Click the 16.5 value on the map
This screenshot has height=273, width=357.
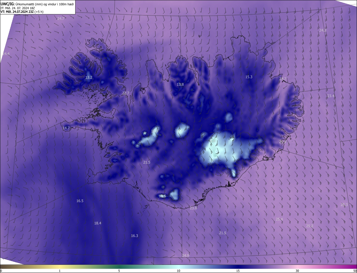click(80, 201)
